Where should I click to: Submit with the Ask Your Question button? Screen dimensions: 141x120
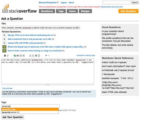coord(13,117)
